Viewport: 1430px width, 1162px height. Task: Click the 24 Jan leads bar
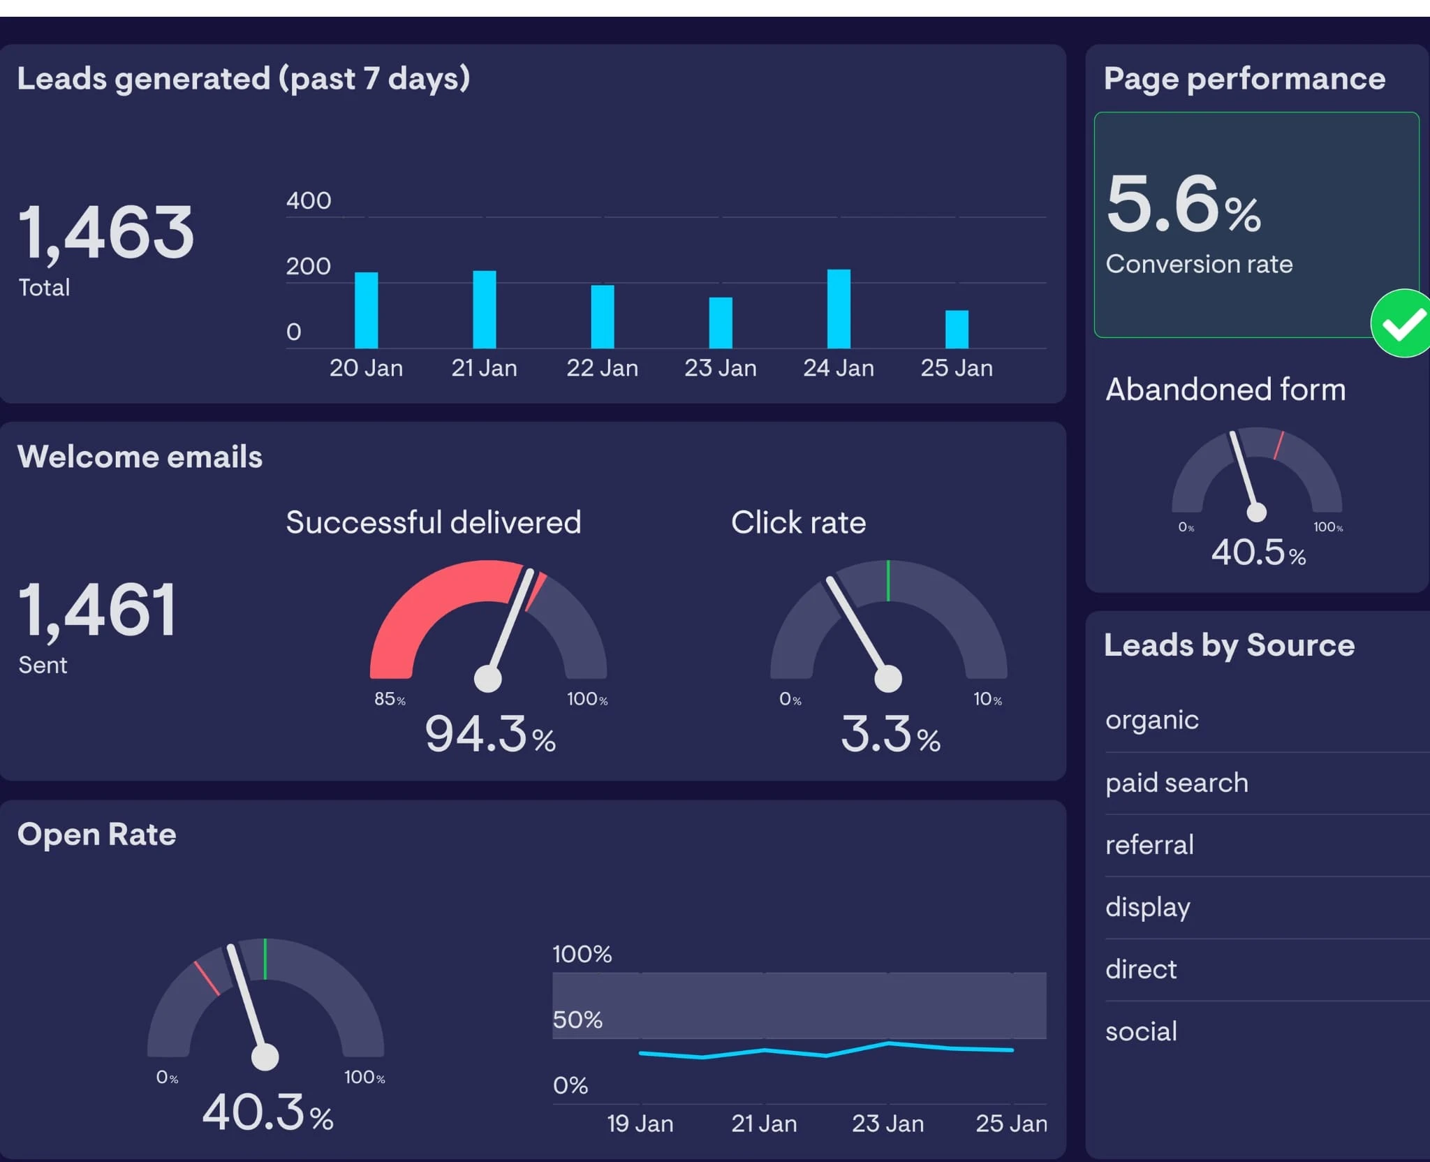[x=839, y=309]
